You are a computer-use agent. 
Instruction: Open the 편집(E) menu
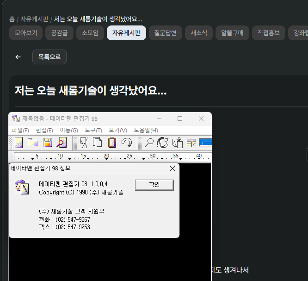pos(44,131)
